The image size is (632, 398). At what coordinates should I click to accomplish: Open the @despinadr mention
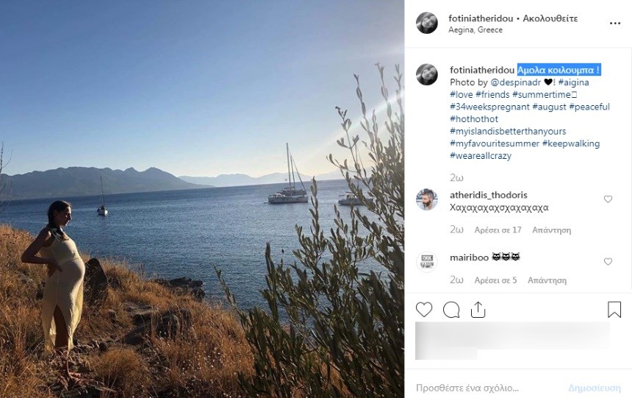tap(515, 82)
